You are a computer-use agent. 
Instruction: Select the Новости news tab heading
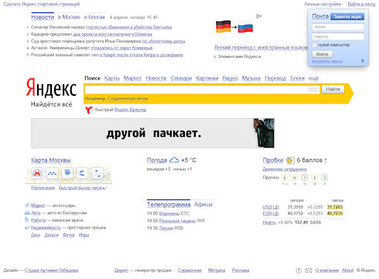43,17
